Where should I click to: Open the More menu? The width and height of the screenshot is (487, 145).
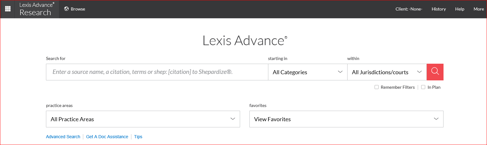point(479,9)
